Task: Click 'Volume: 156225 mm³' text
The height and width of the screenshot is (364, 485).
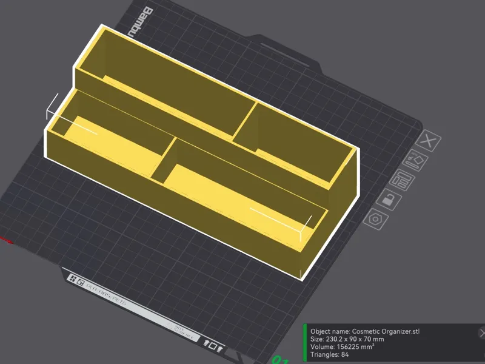Action: pyautogui.click(x=342, y=346)
